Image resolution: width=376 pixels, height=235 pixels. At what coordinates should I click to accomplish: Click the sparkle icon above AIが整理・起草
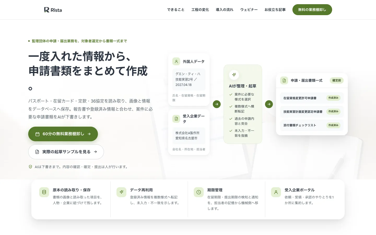pos(234,75)
